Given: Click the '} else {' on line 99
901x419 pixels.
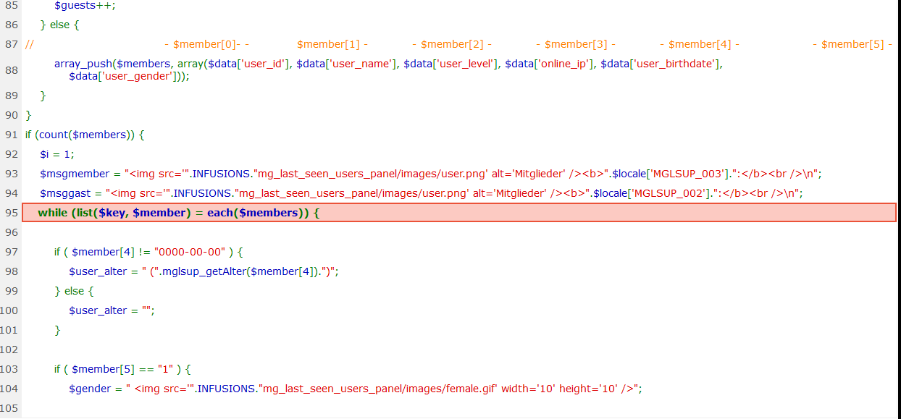Looking at the screenshot, I should [75, 291].
